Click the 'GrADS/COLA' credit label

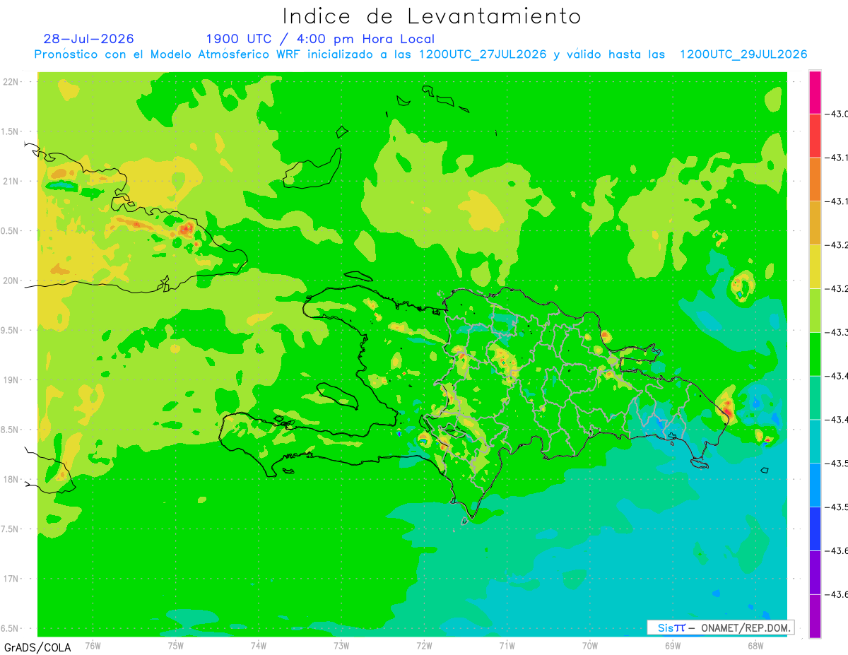click(37, 647)
